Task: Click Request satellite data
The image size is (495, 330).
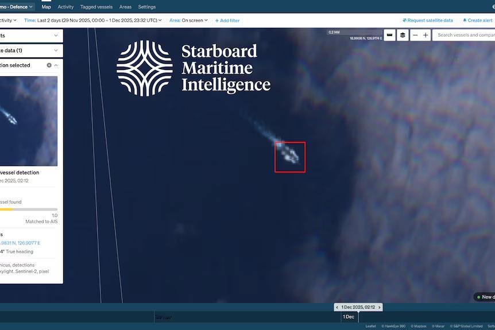Action: [x=428, y=20]
